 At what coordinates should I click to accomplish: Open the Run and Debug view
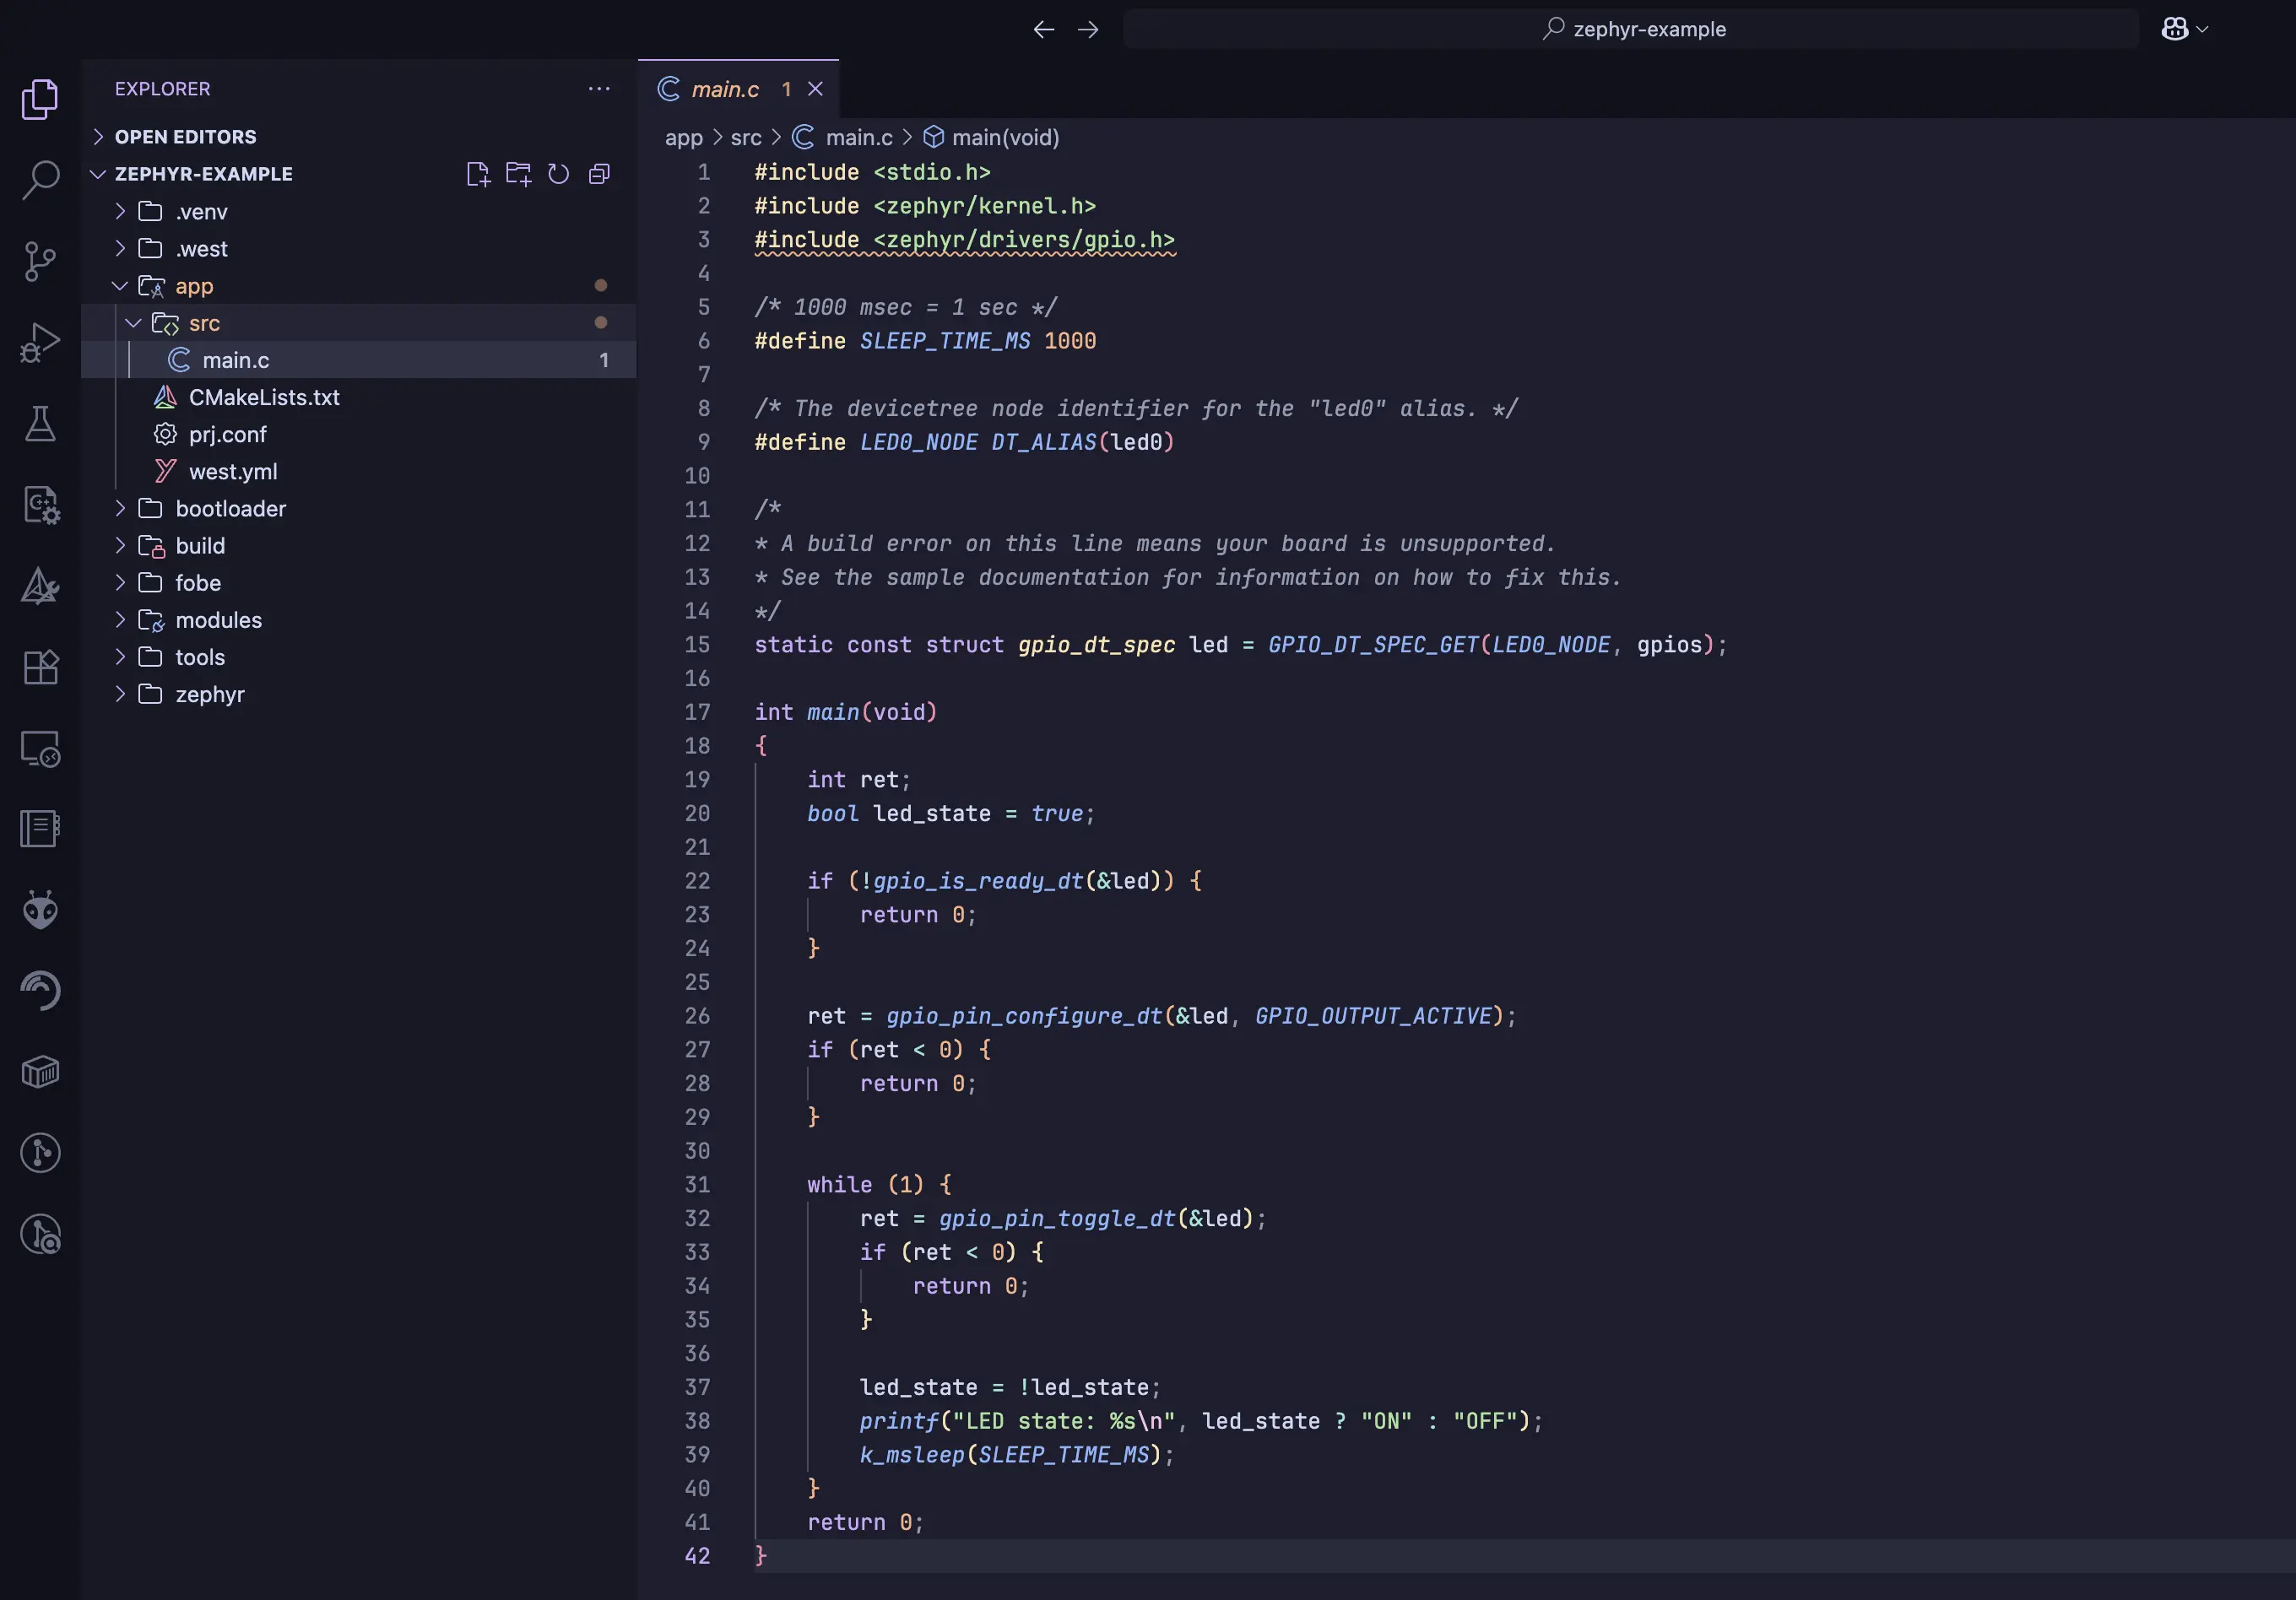[40, 342]
